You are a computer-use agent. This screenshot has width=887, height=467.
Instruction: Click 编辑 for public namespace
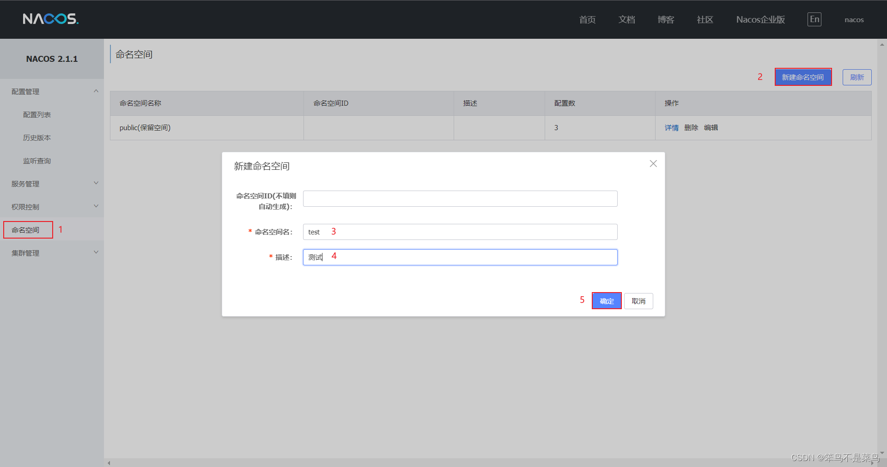tap(711, 128)
